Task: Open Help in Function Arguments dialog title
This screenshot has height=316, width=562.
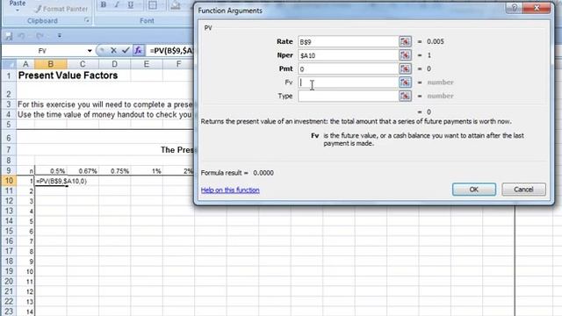Action: click(515, 8)
